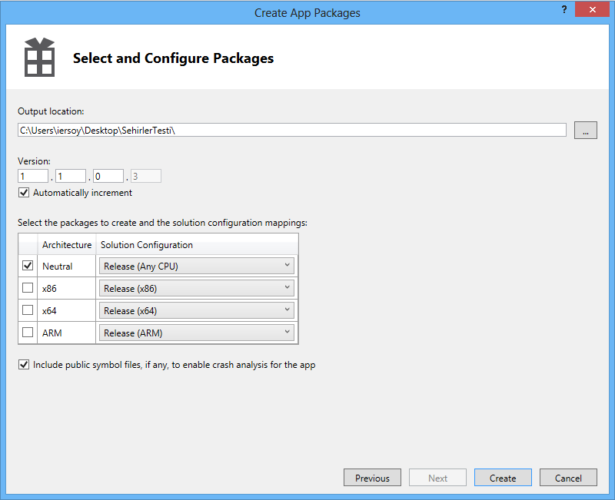Open the Release (Any CPU) configuration dropdown
Image resolution: width=615 pixels, height=500 pixels.
pos(197,267)
